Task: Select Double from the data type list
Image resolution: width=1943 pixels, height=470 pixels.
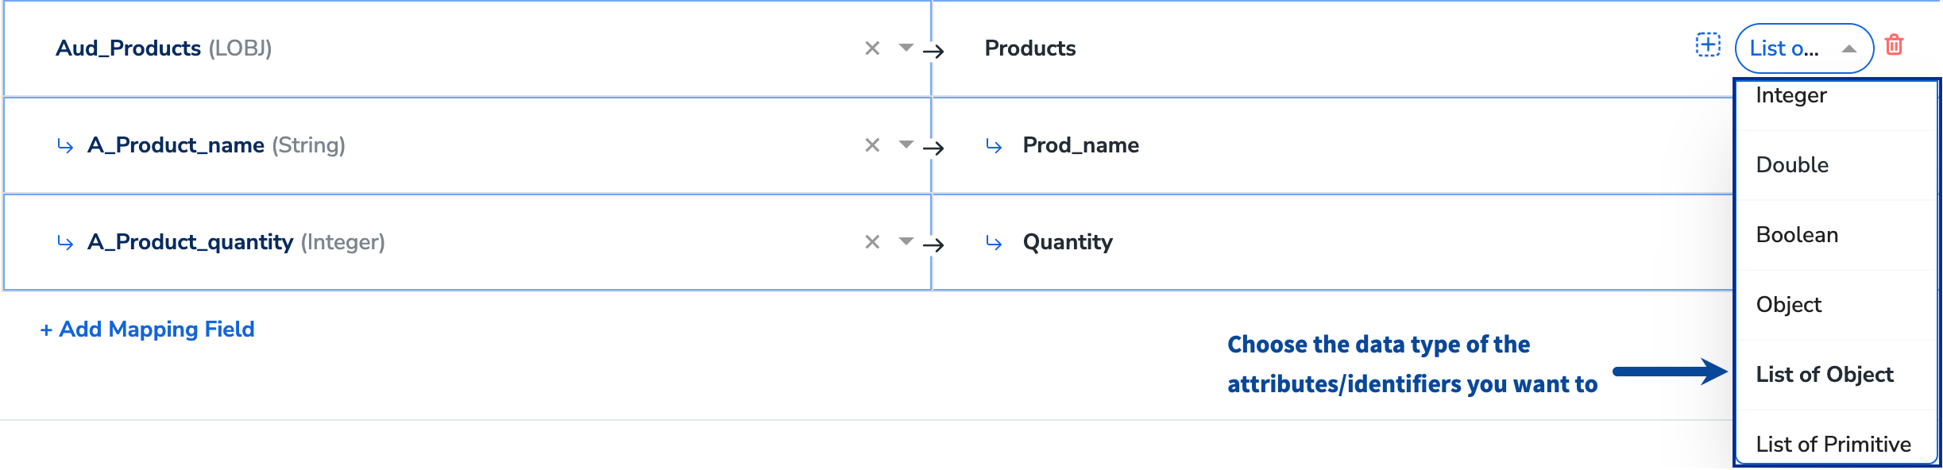Action: click(x=1792, y=165)
